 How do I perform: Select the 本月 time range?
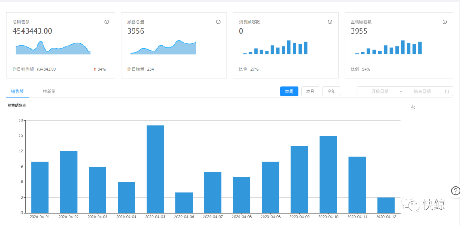310,91
